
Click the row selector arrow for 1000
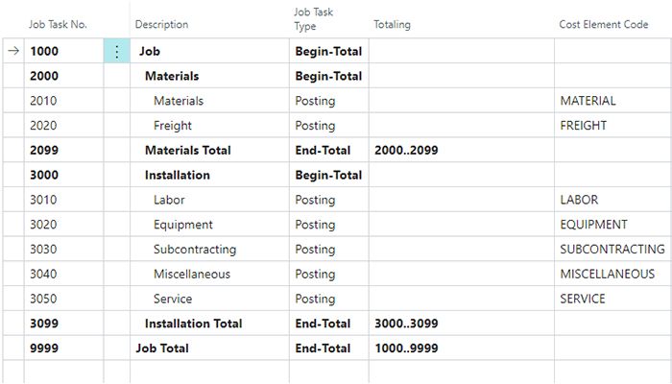pos(12,52)
